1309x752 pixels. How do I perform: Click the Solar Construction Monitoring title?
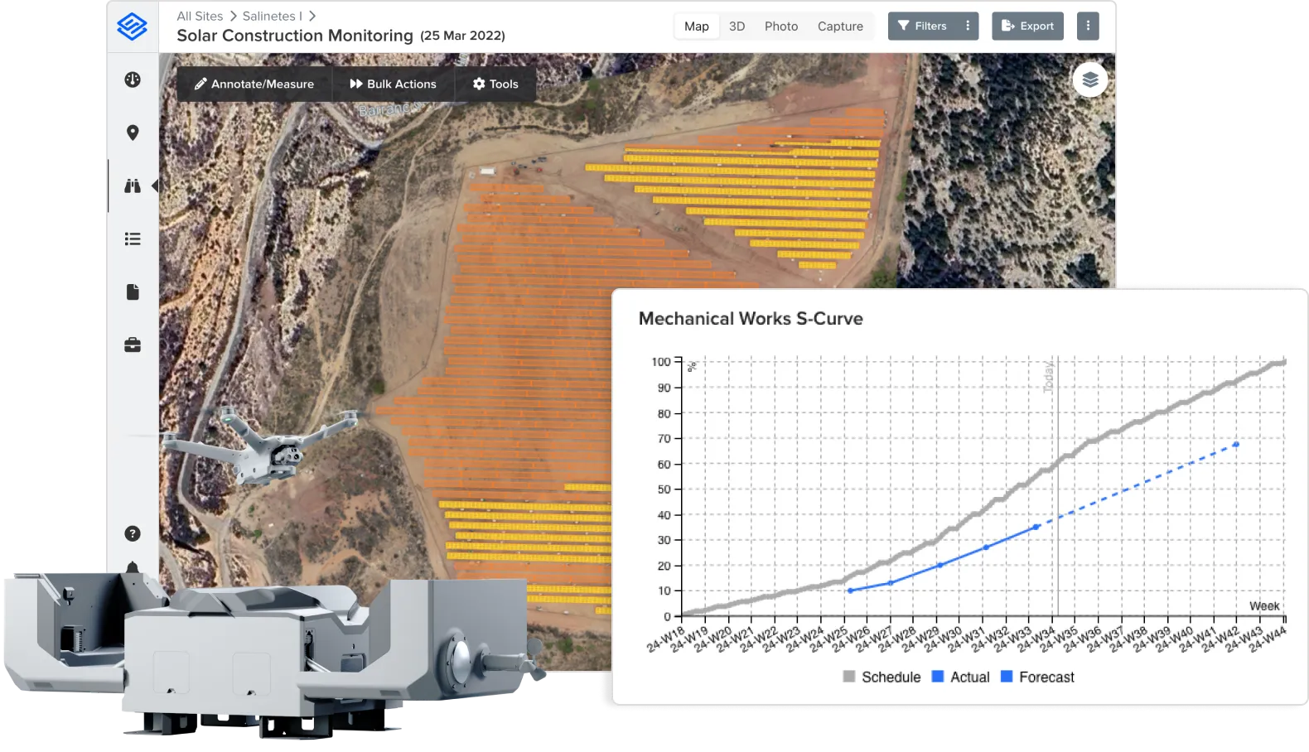[x=295, y=36]
